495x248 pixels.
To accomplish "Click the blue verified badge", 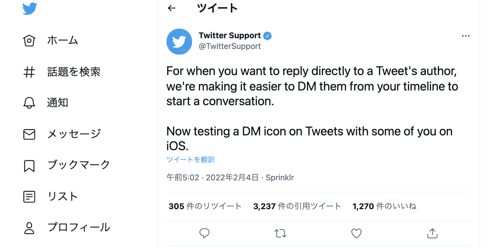I will click(x=268, y=36).
